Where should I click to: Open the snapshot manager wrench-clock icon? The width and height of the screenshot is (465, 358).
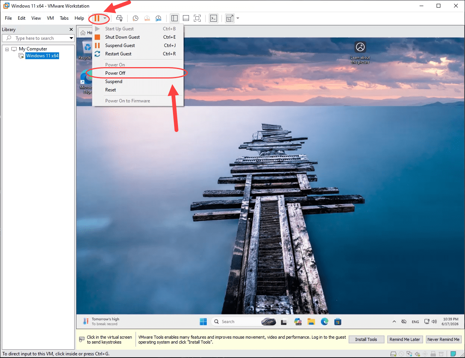[158, 18]
